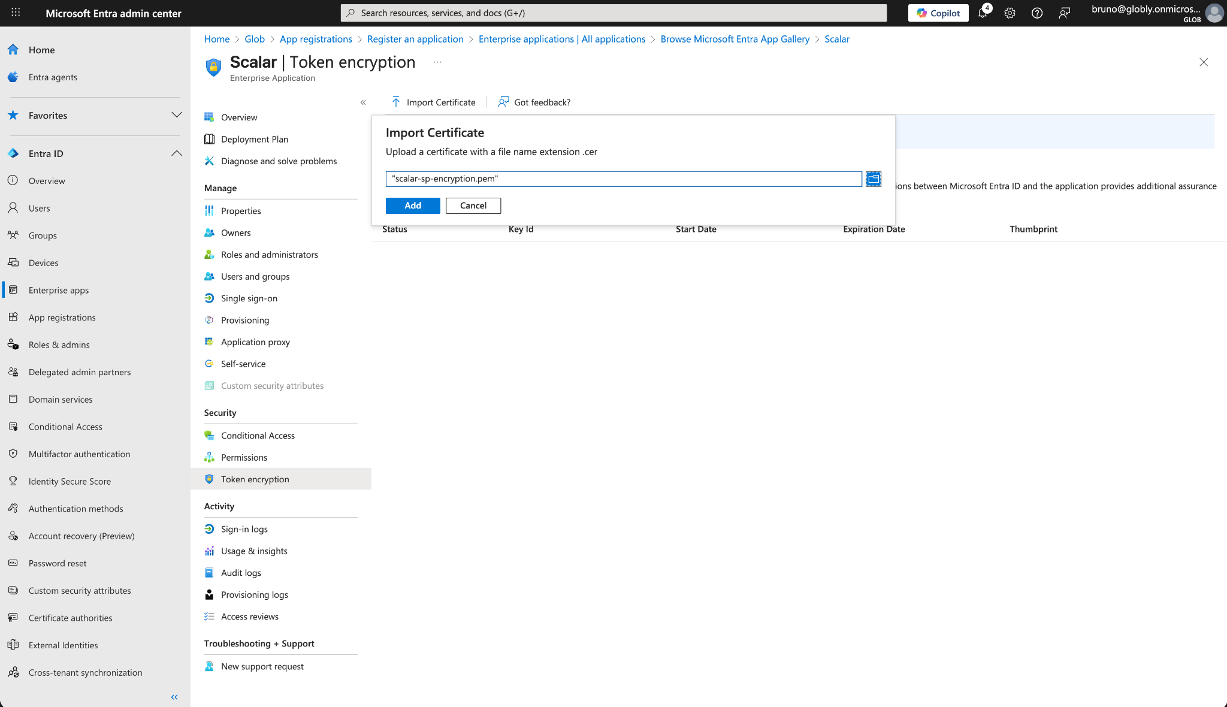
Task: Collapse the resource menu with double chevron
Action: point(363,102)
